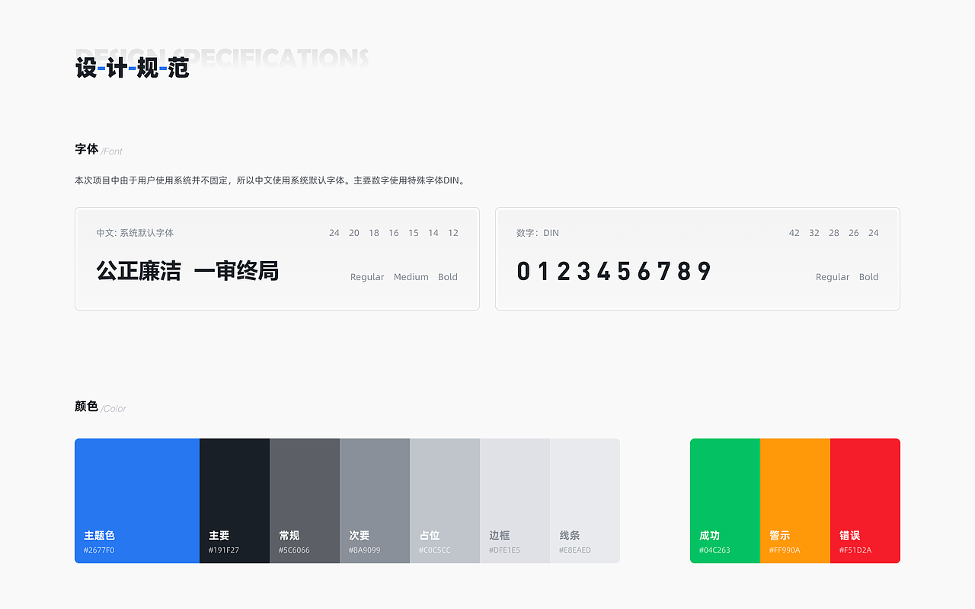Click Medium weight in Chinese font card
Screen dimensions: 975x609
click(411, 277)
